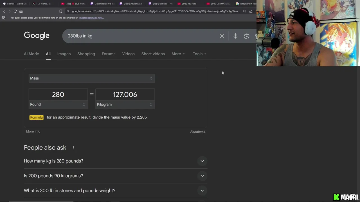The height and width of the screenshot is (202, 360).
Task: Open the (448) YouTube tab
Action: tap(189, 4)
